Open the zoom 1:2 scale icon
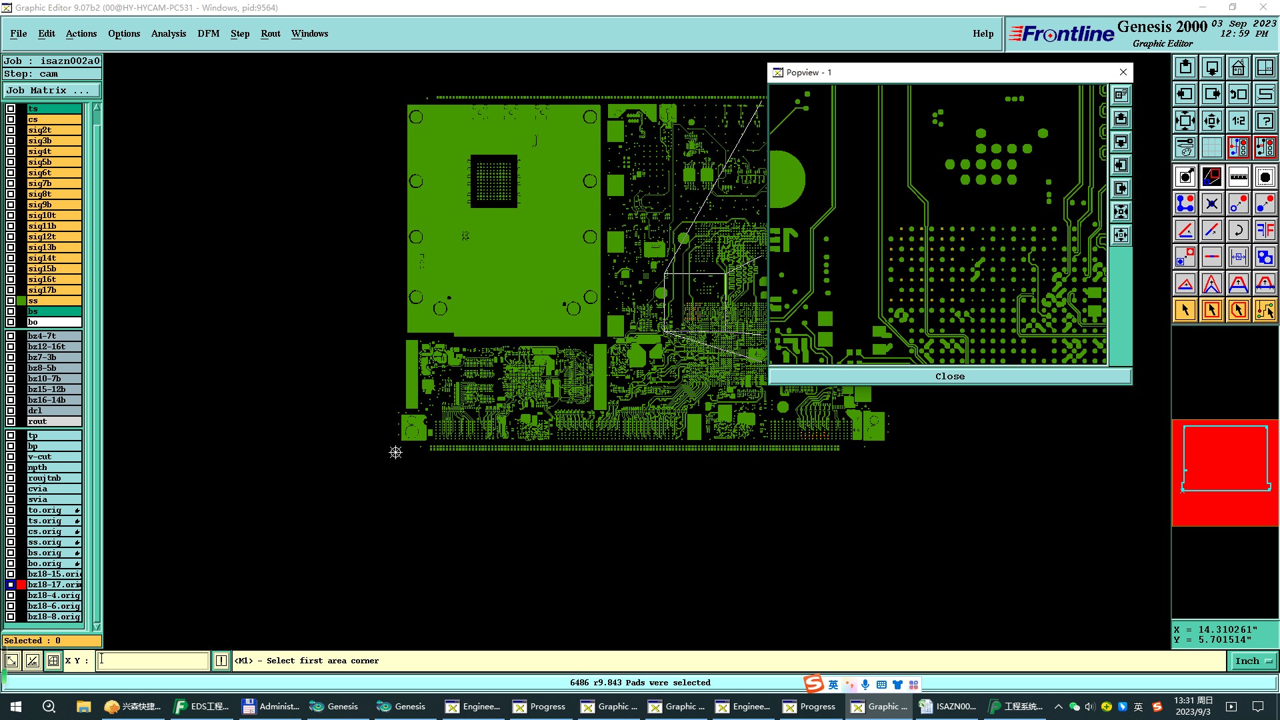The width and height of the screenshot is (1280, 720). pyautogui.click(x=1238, y=121)
